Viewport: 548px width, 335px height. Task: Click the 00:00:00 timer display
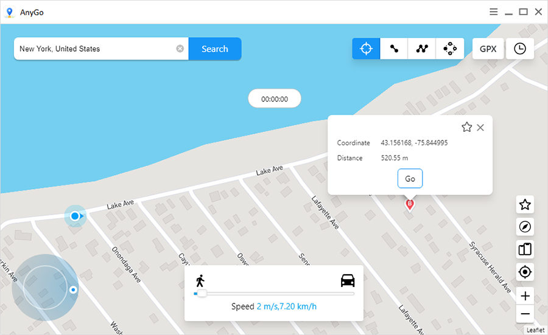[275, 98]
